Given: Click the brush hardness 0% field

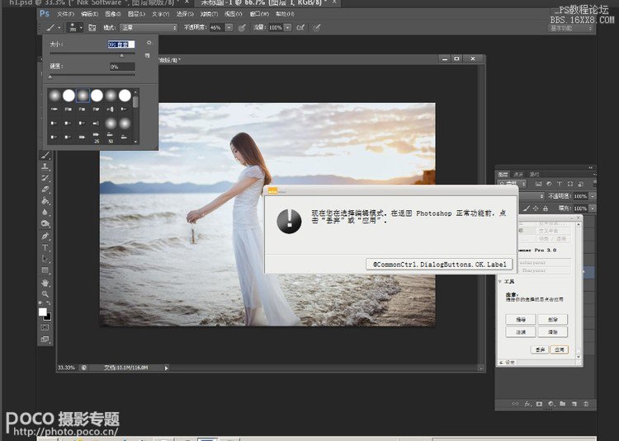Looking at the screenshot, I should coord(122,67).
